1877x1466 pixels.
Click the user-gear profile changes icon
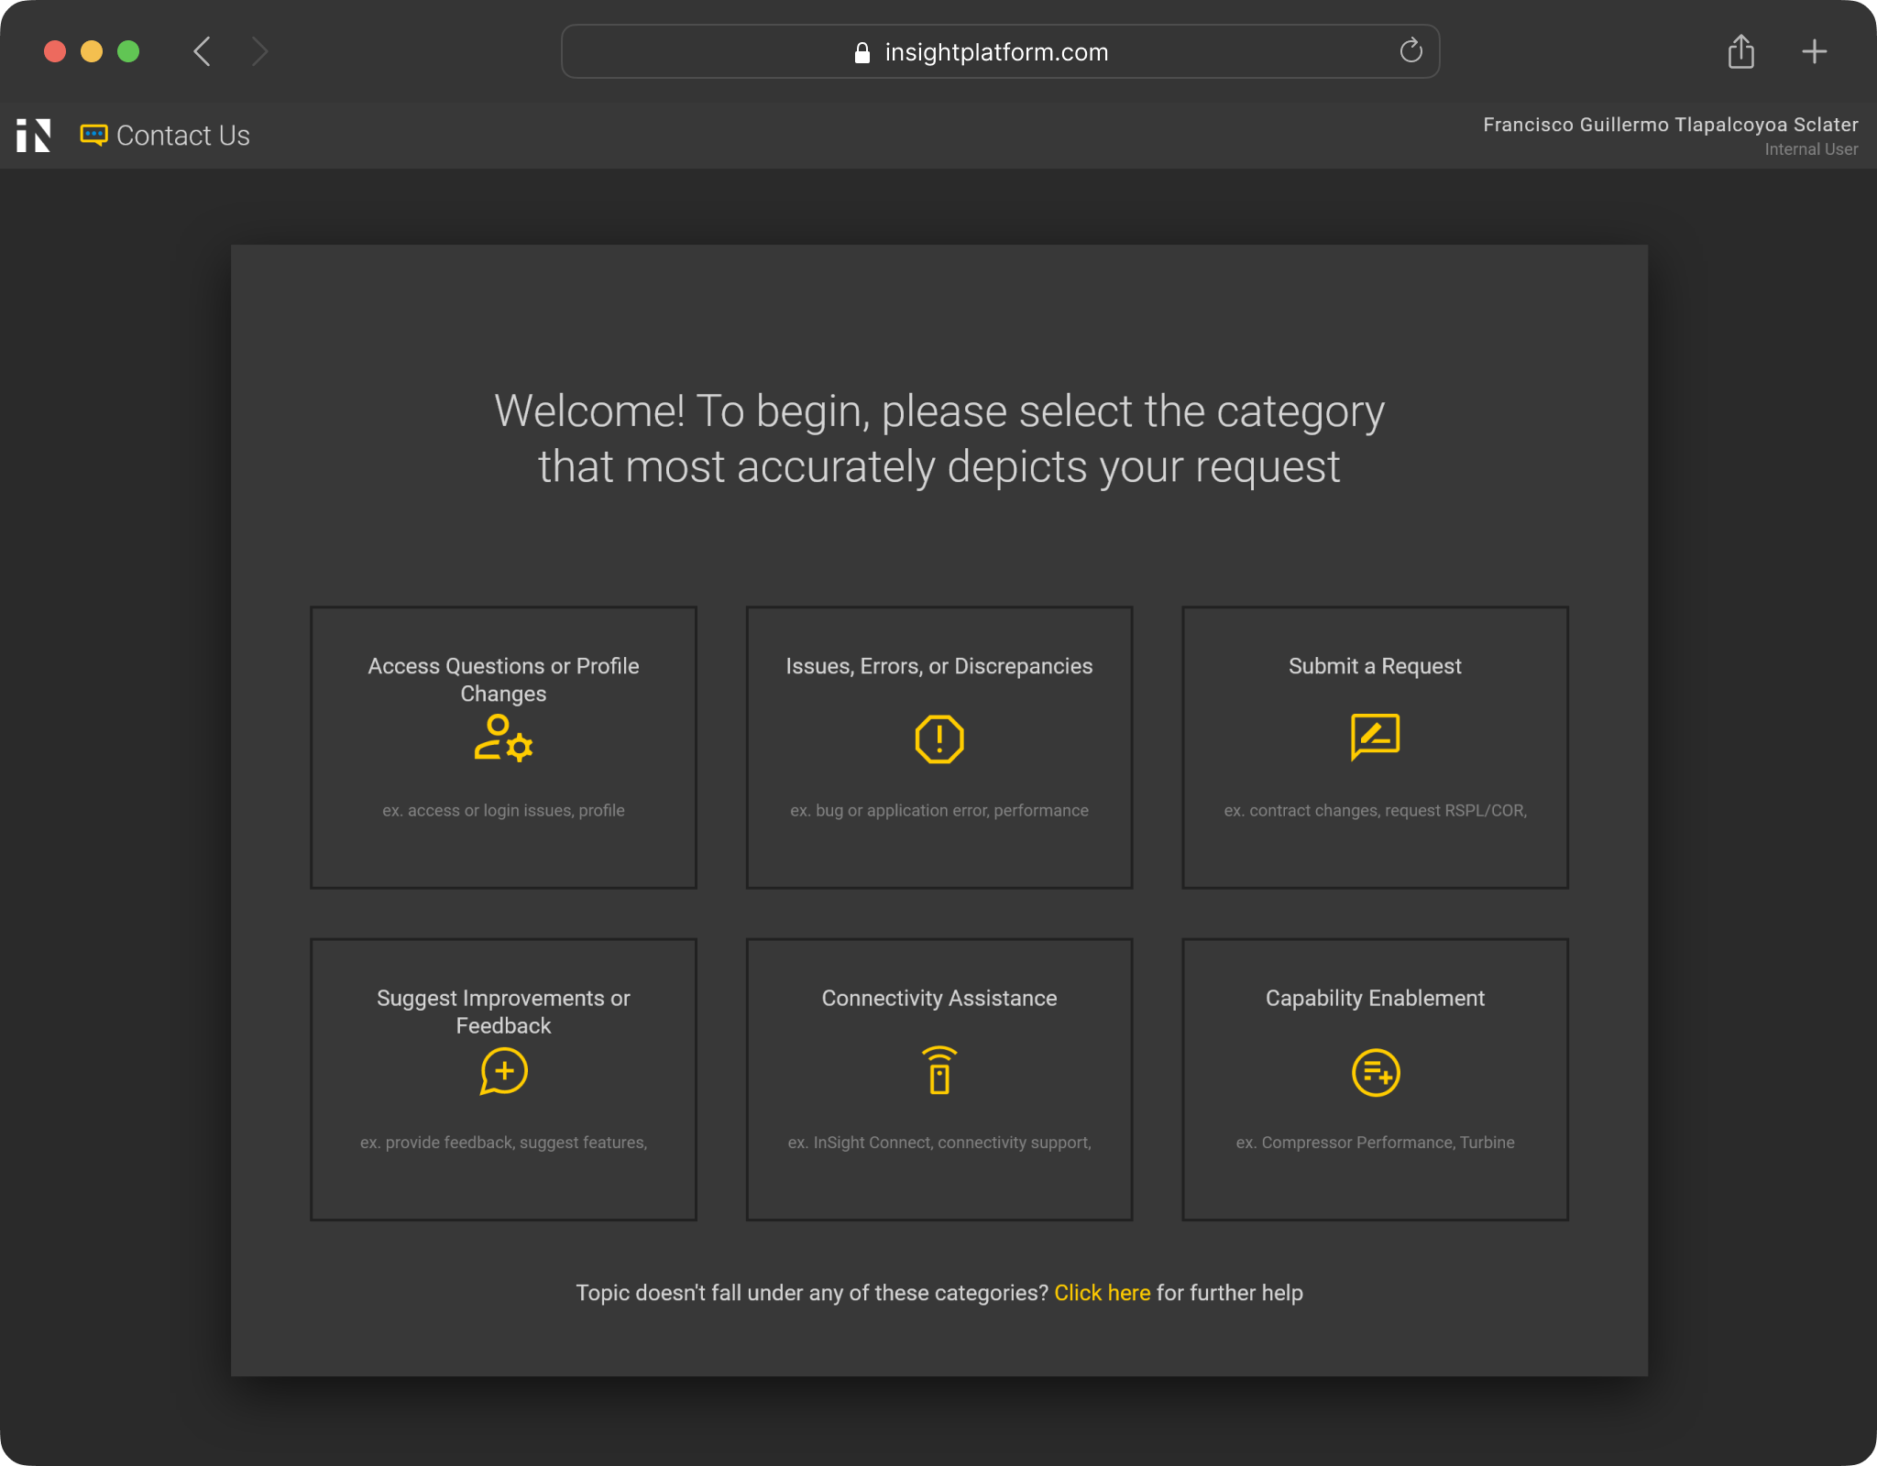pyautogui.click(x=503, y=738)
